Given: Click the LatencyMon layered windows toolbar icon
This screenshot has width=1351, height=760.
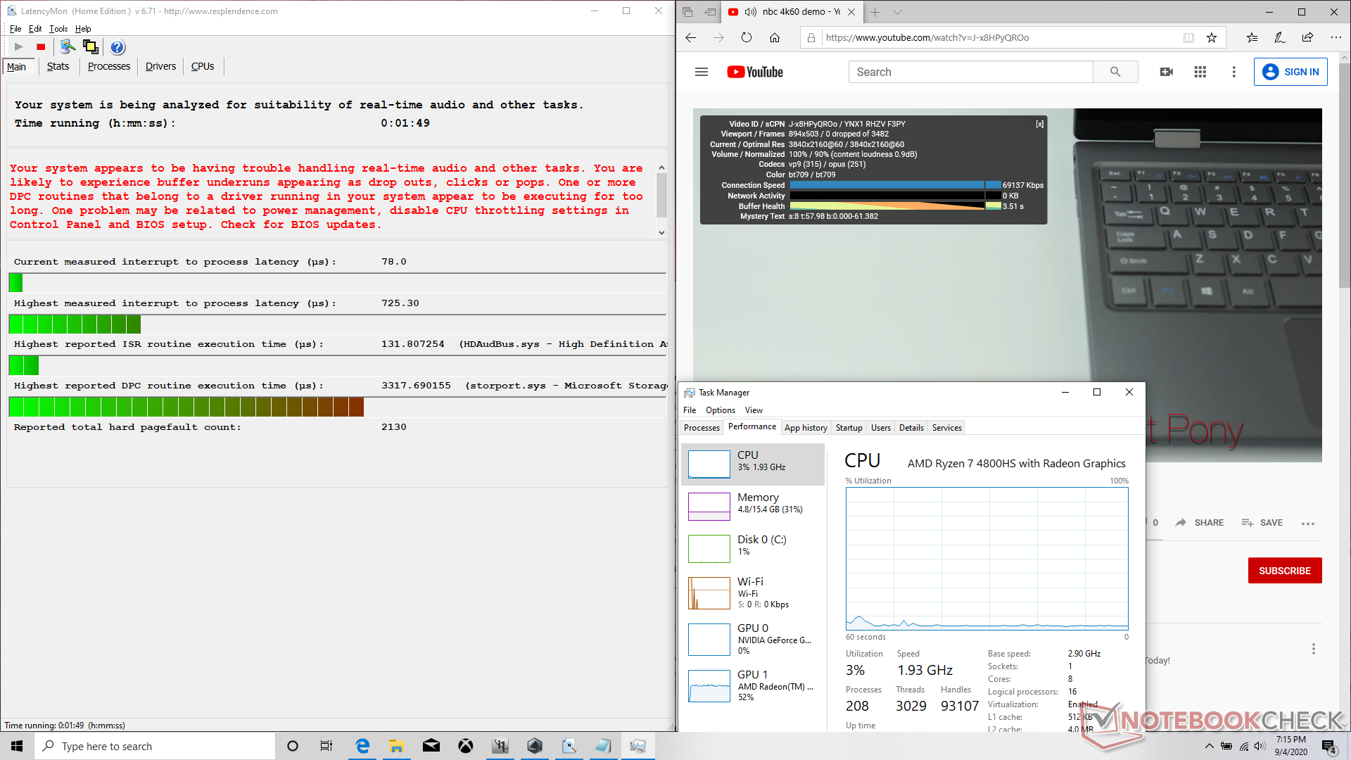Looking at the screenshot, I should coord(91,47).
